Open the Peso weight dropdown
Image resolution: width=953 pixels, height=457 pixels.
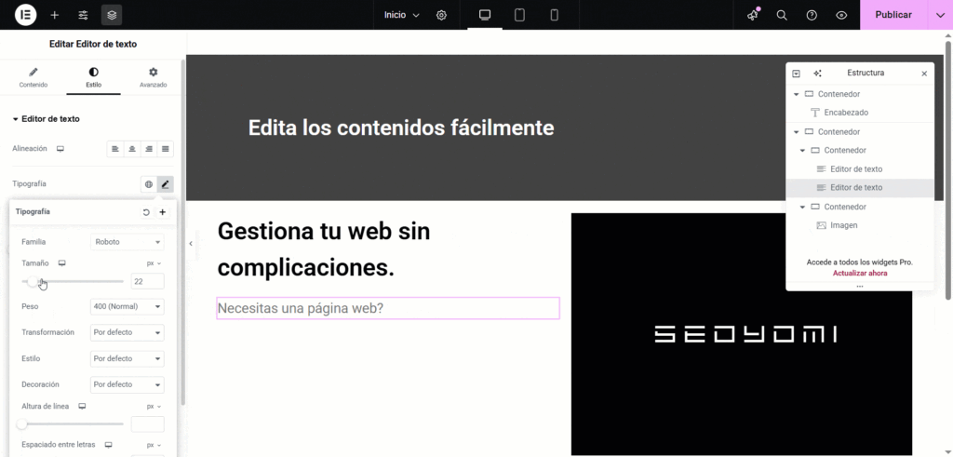[x=128, y=306]
